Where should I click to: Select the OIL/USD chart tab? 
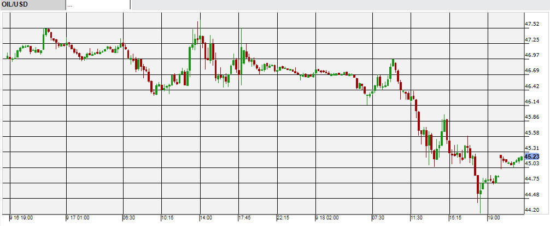[x=32, y=5]
